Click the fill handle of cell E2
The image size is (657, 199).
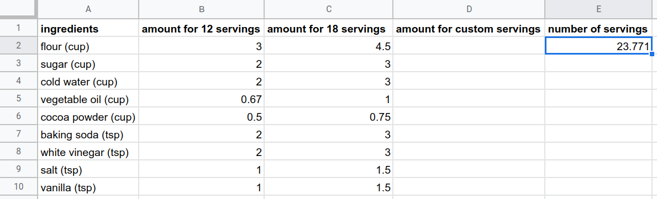point(652,54)
